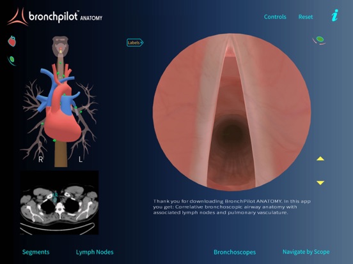Click the bronchpilot ANATOMY logo
The width and height of the screenshot is (353, 264).
(x=55, y=17)
